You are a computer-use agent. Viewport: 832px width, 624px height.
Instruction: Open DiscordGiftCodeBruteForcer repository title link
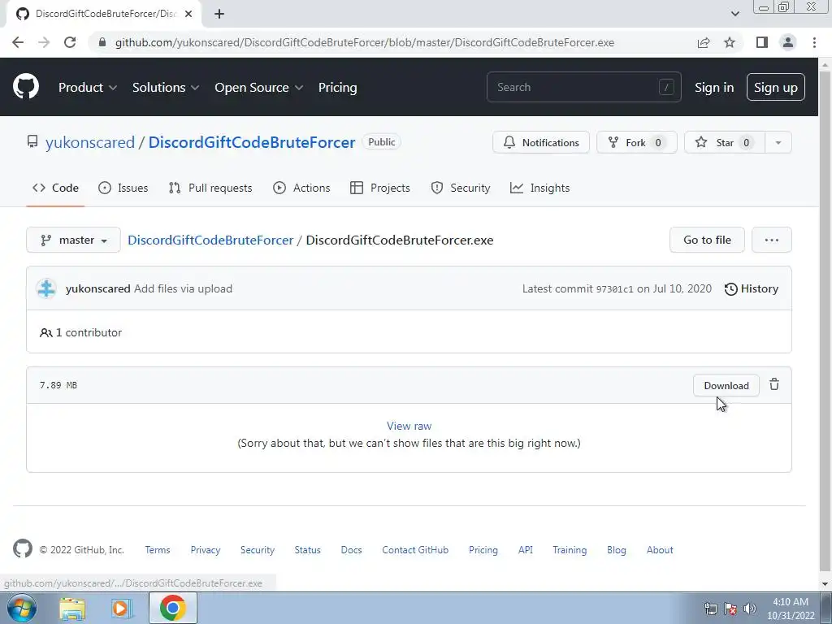tap(252, 142)
